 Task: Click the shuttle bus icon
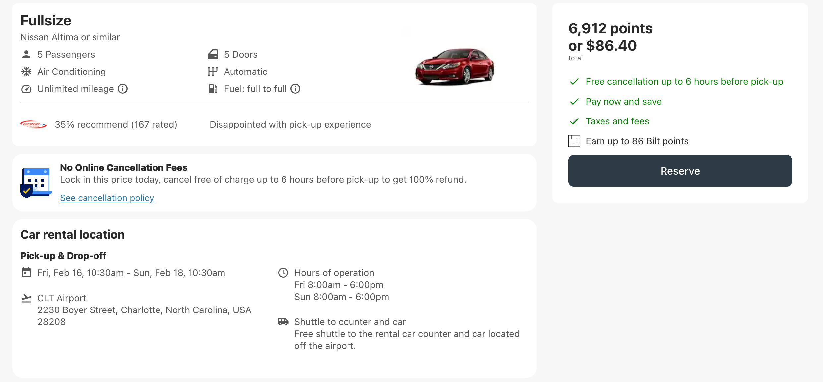(283, 322)
